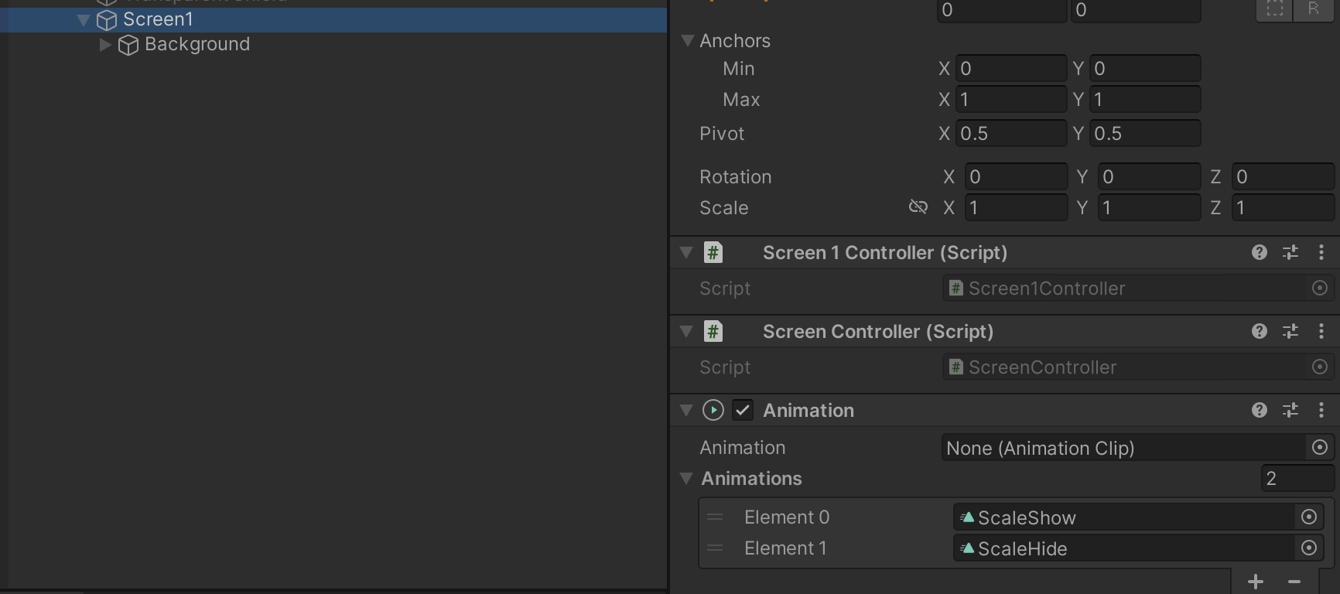Remove an animation element with minus button
This screenshot has height=594, width=1340.
pyautogui.click(x=1294, y=581)
